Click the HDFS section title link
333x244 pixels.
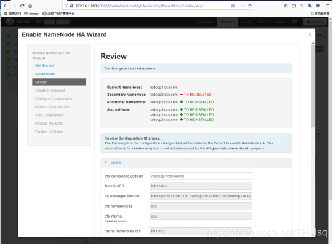pyautogui.click(x=116, y=163)
